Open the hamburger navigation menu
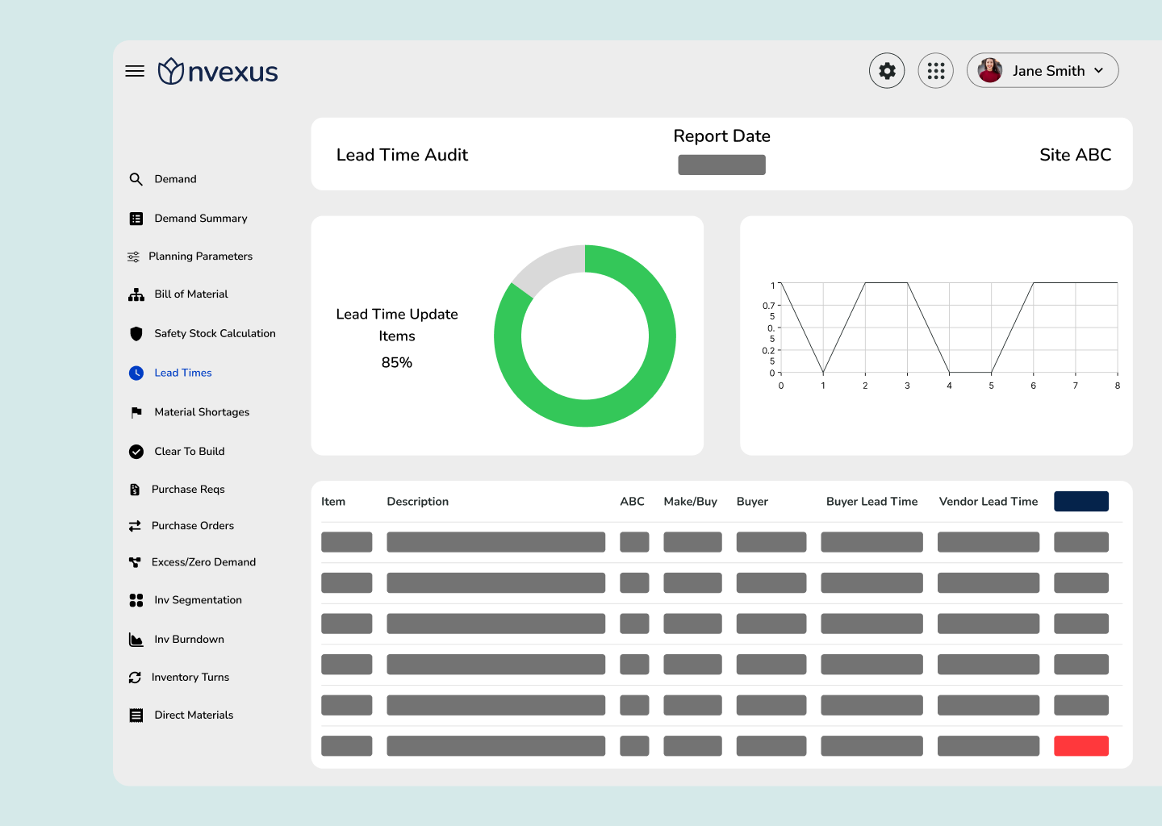1162x826 pixels. (x=135, y=71)
